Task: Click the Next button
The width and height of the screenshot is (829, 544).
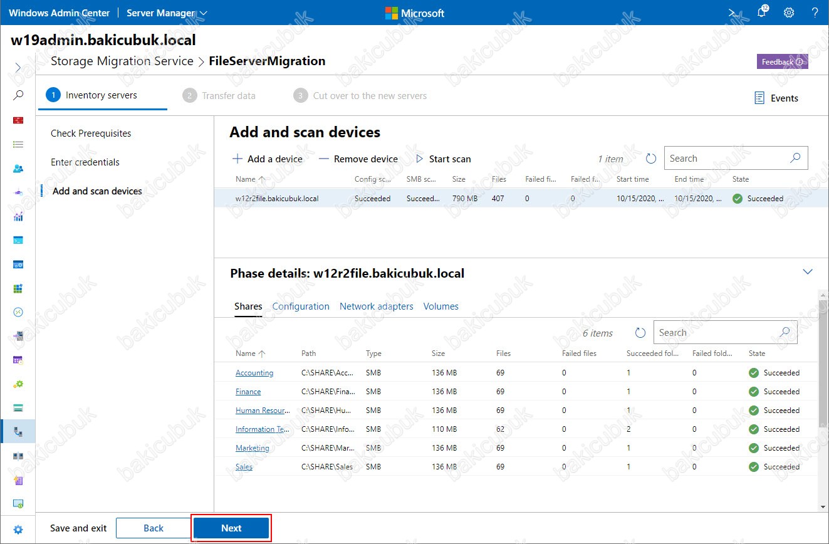Action: [231, 528]
